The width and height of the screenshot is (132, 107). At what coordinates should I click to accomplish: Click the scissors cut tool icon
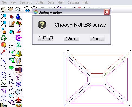click(11, 96)
